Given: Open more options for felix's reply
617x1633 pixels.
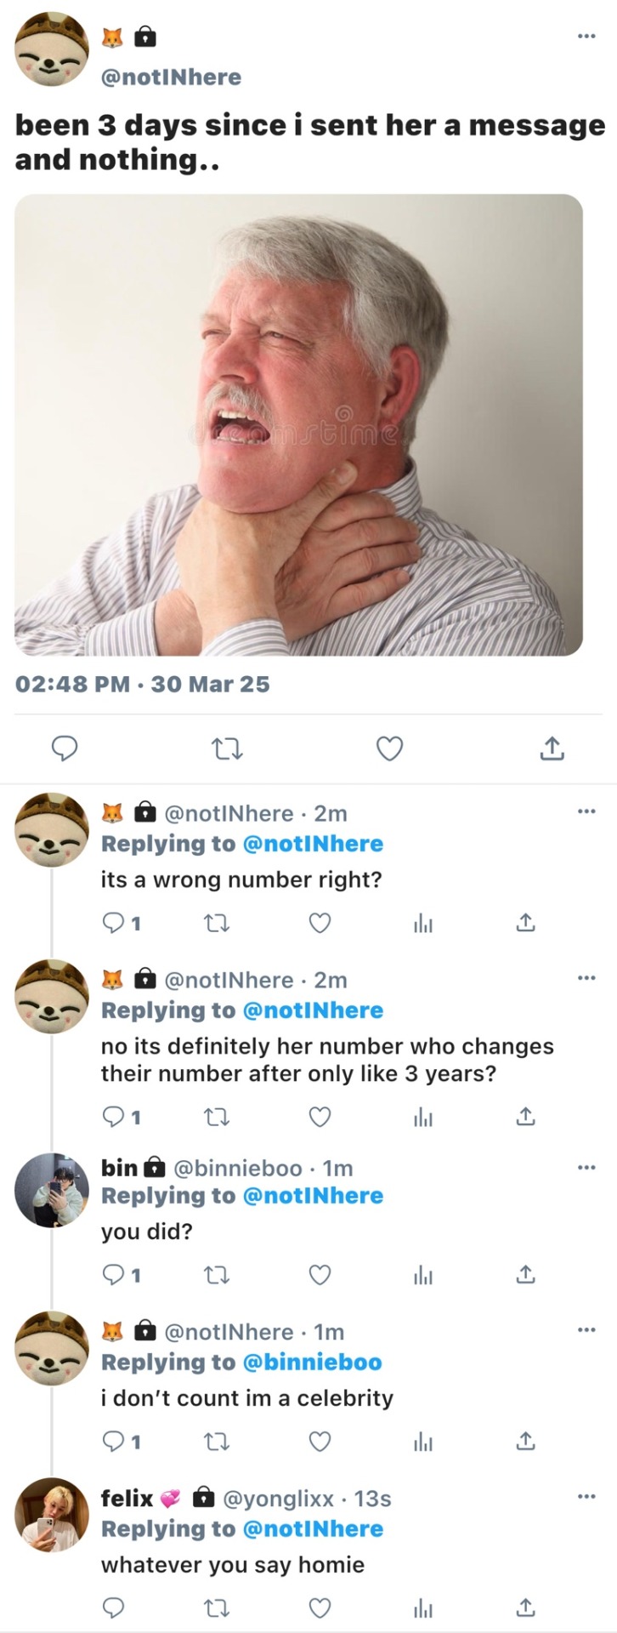Looking at the screenshot, I should coord(586,1497).
